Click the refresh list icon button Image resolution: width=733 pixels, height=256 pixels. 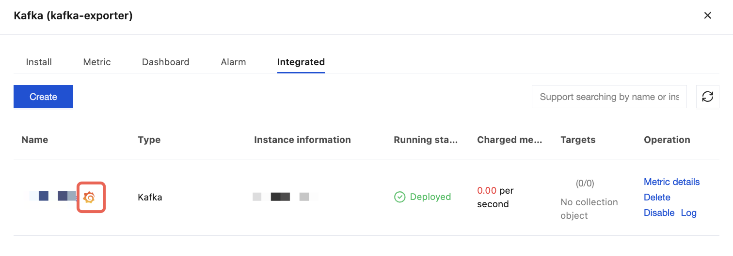[707, 97]
